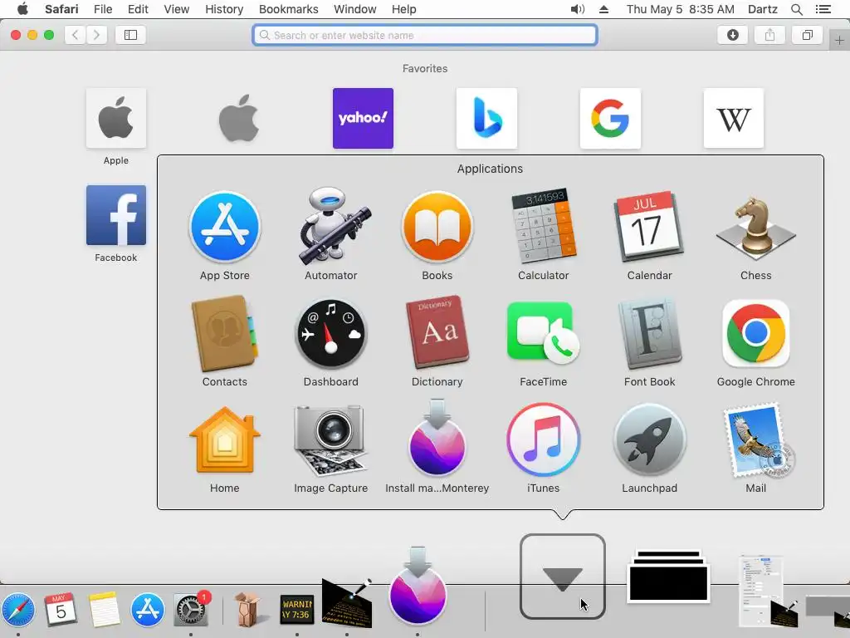Viewport: 850px width, 638px height.
Task: Open Install macOS Monterey in Applications grid
Action: pyautogui.click(x=437, y=439)
